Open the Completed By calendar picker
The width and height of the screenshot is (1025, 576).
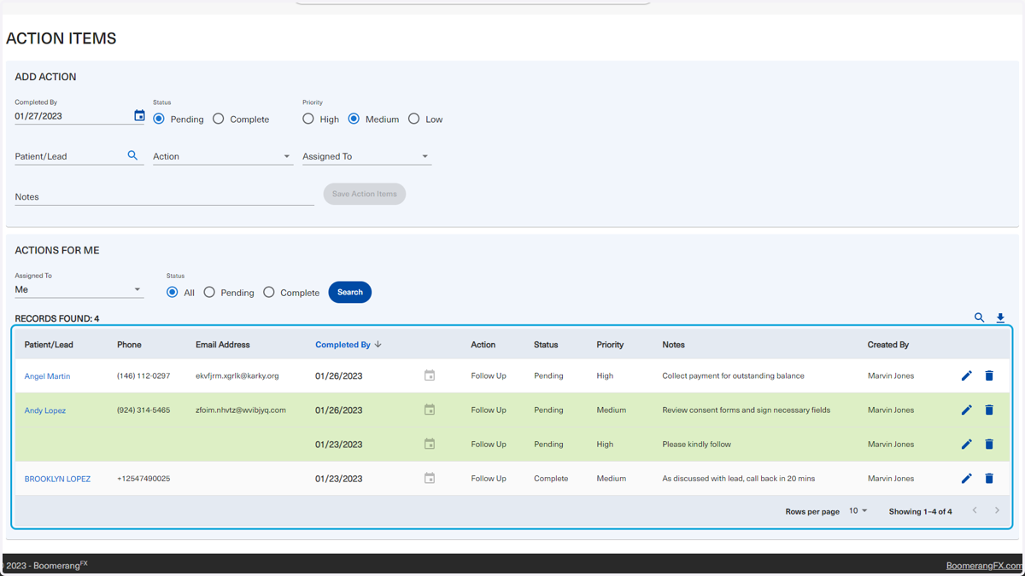[139, 115]
